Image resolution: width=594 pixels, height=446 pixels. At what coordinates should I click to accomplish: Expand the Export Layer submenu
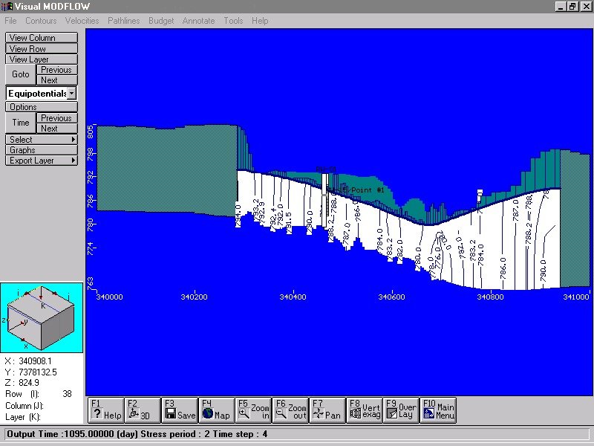pos(42,161)
